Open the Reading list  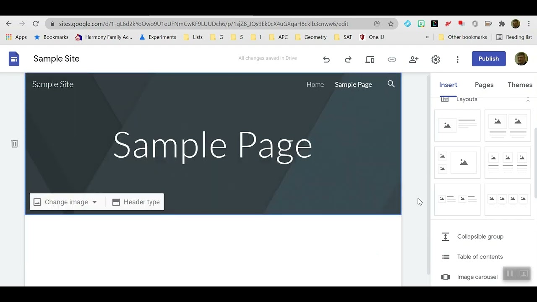514,37
